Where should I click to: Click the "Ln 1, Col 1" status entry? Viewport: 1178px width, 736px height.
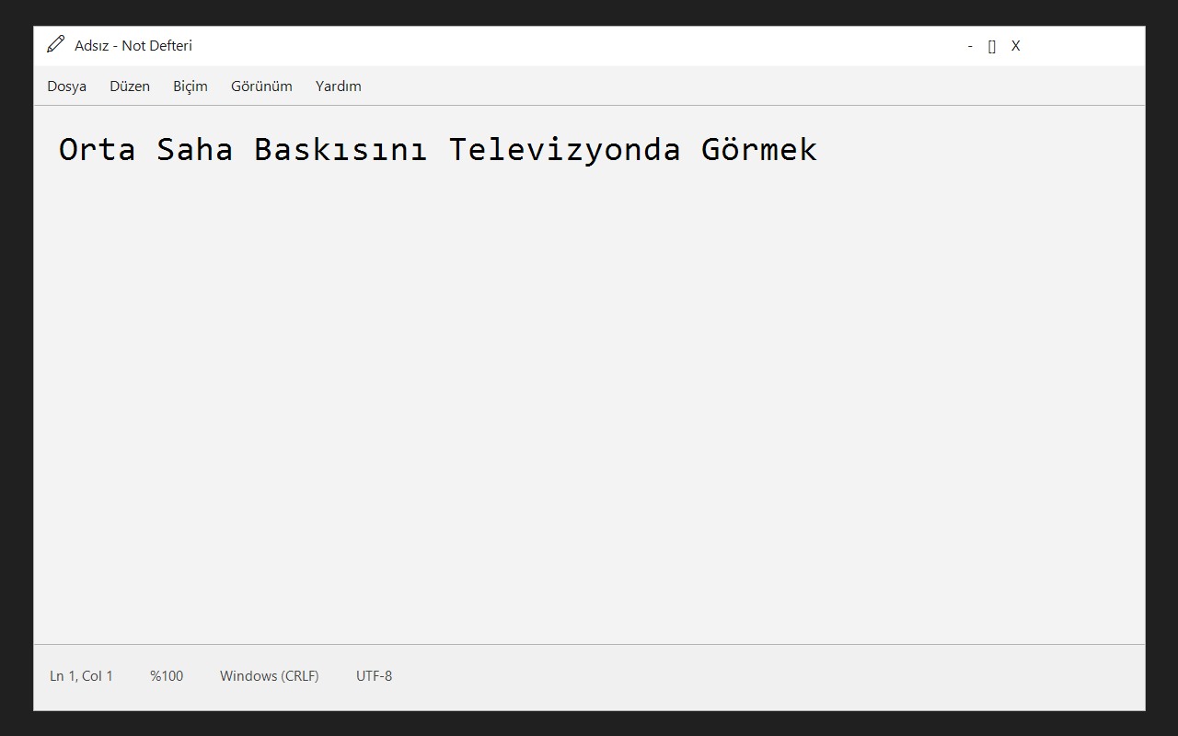click(x=81, y=676)
